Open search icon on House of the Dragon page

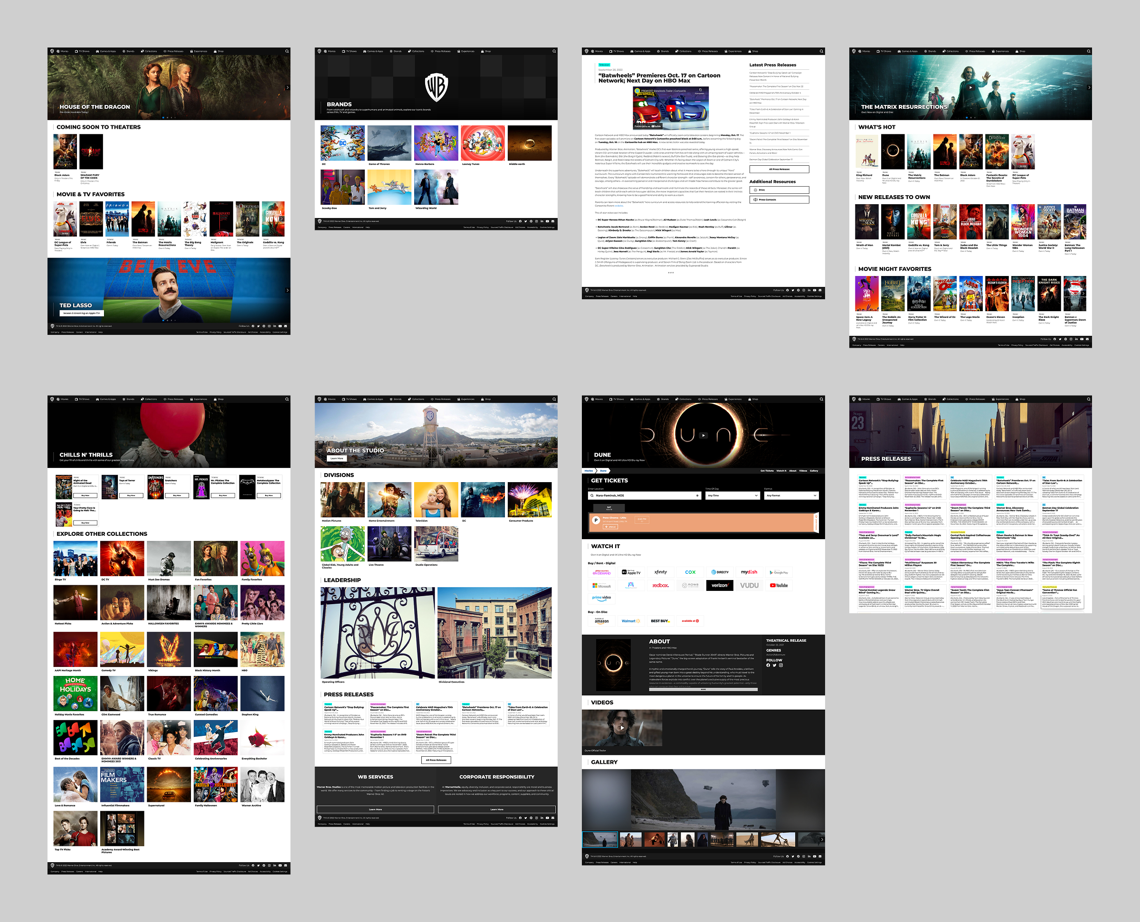coord(287,51)
